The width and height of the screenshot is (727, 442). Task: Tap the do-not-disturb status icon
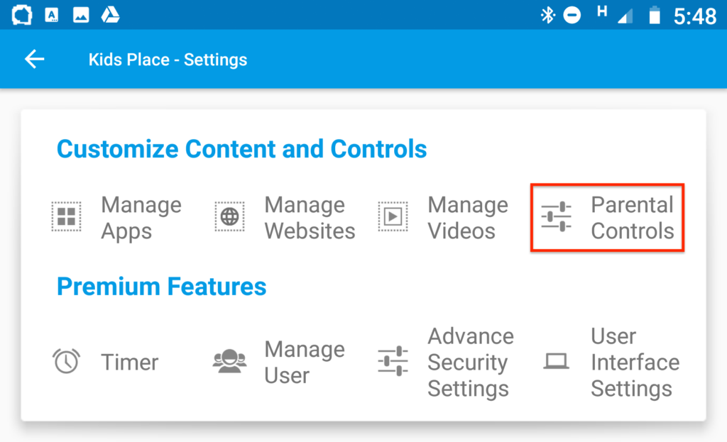pos(572,16)
